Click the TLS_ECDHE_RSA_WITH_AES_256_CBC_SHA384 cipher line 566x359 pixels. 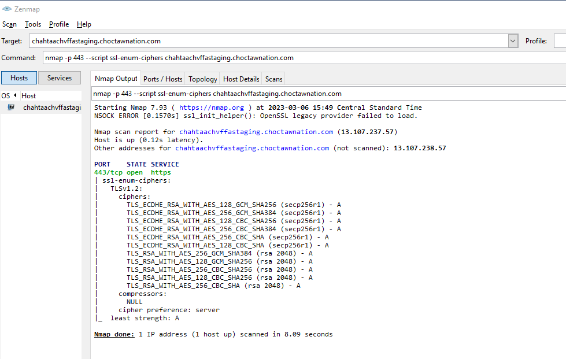point(234,229)
